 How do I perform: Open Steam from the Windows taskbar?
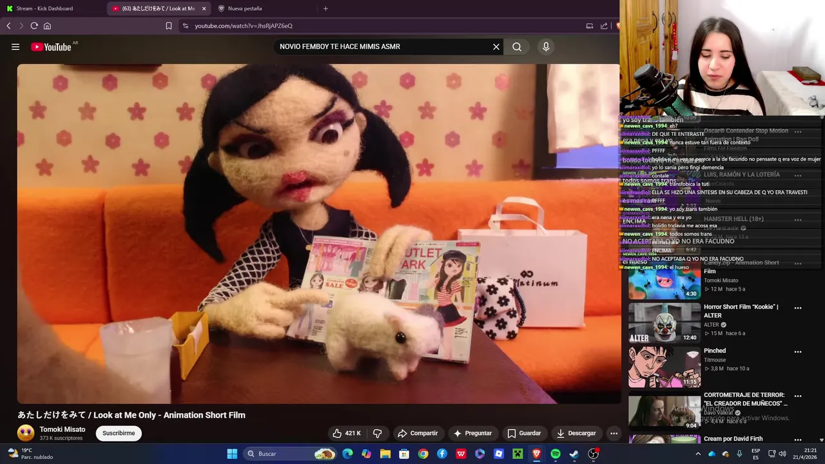click(574, 454)
